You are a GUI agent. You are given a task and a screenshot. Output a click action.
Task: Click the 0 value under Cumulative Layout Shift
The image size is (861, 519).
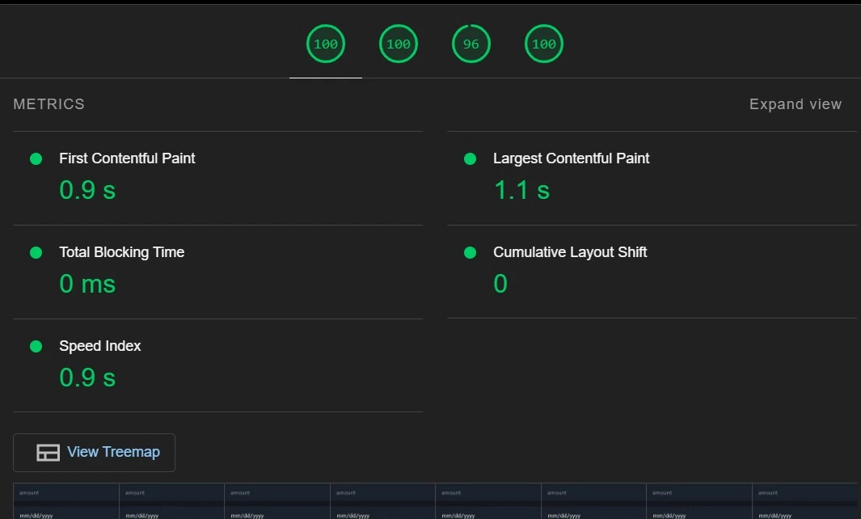coord(500,284)
